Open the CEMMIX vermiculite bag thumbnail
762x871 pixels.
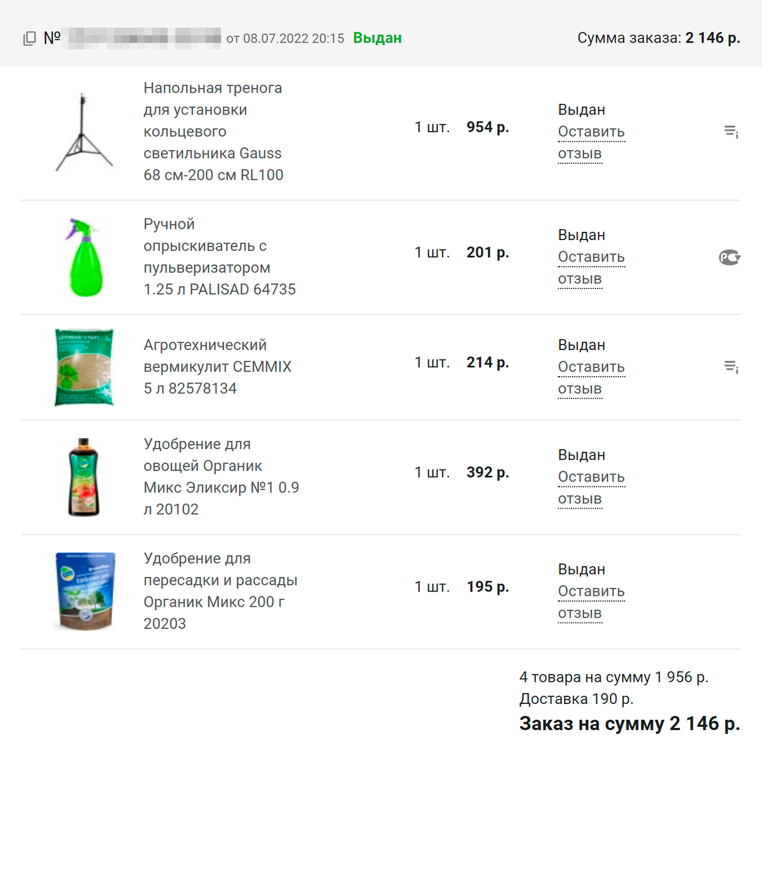(84, 367)
